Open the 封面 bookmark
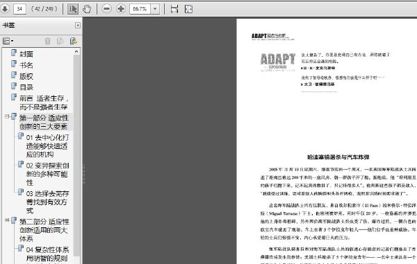Image resolution: width=417 pixels, height=264 pixels. pos(26,54)
